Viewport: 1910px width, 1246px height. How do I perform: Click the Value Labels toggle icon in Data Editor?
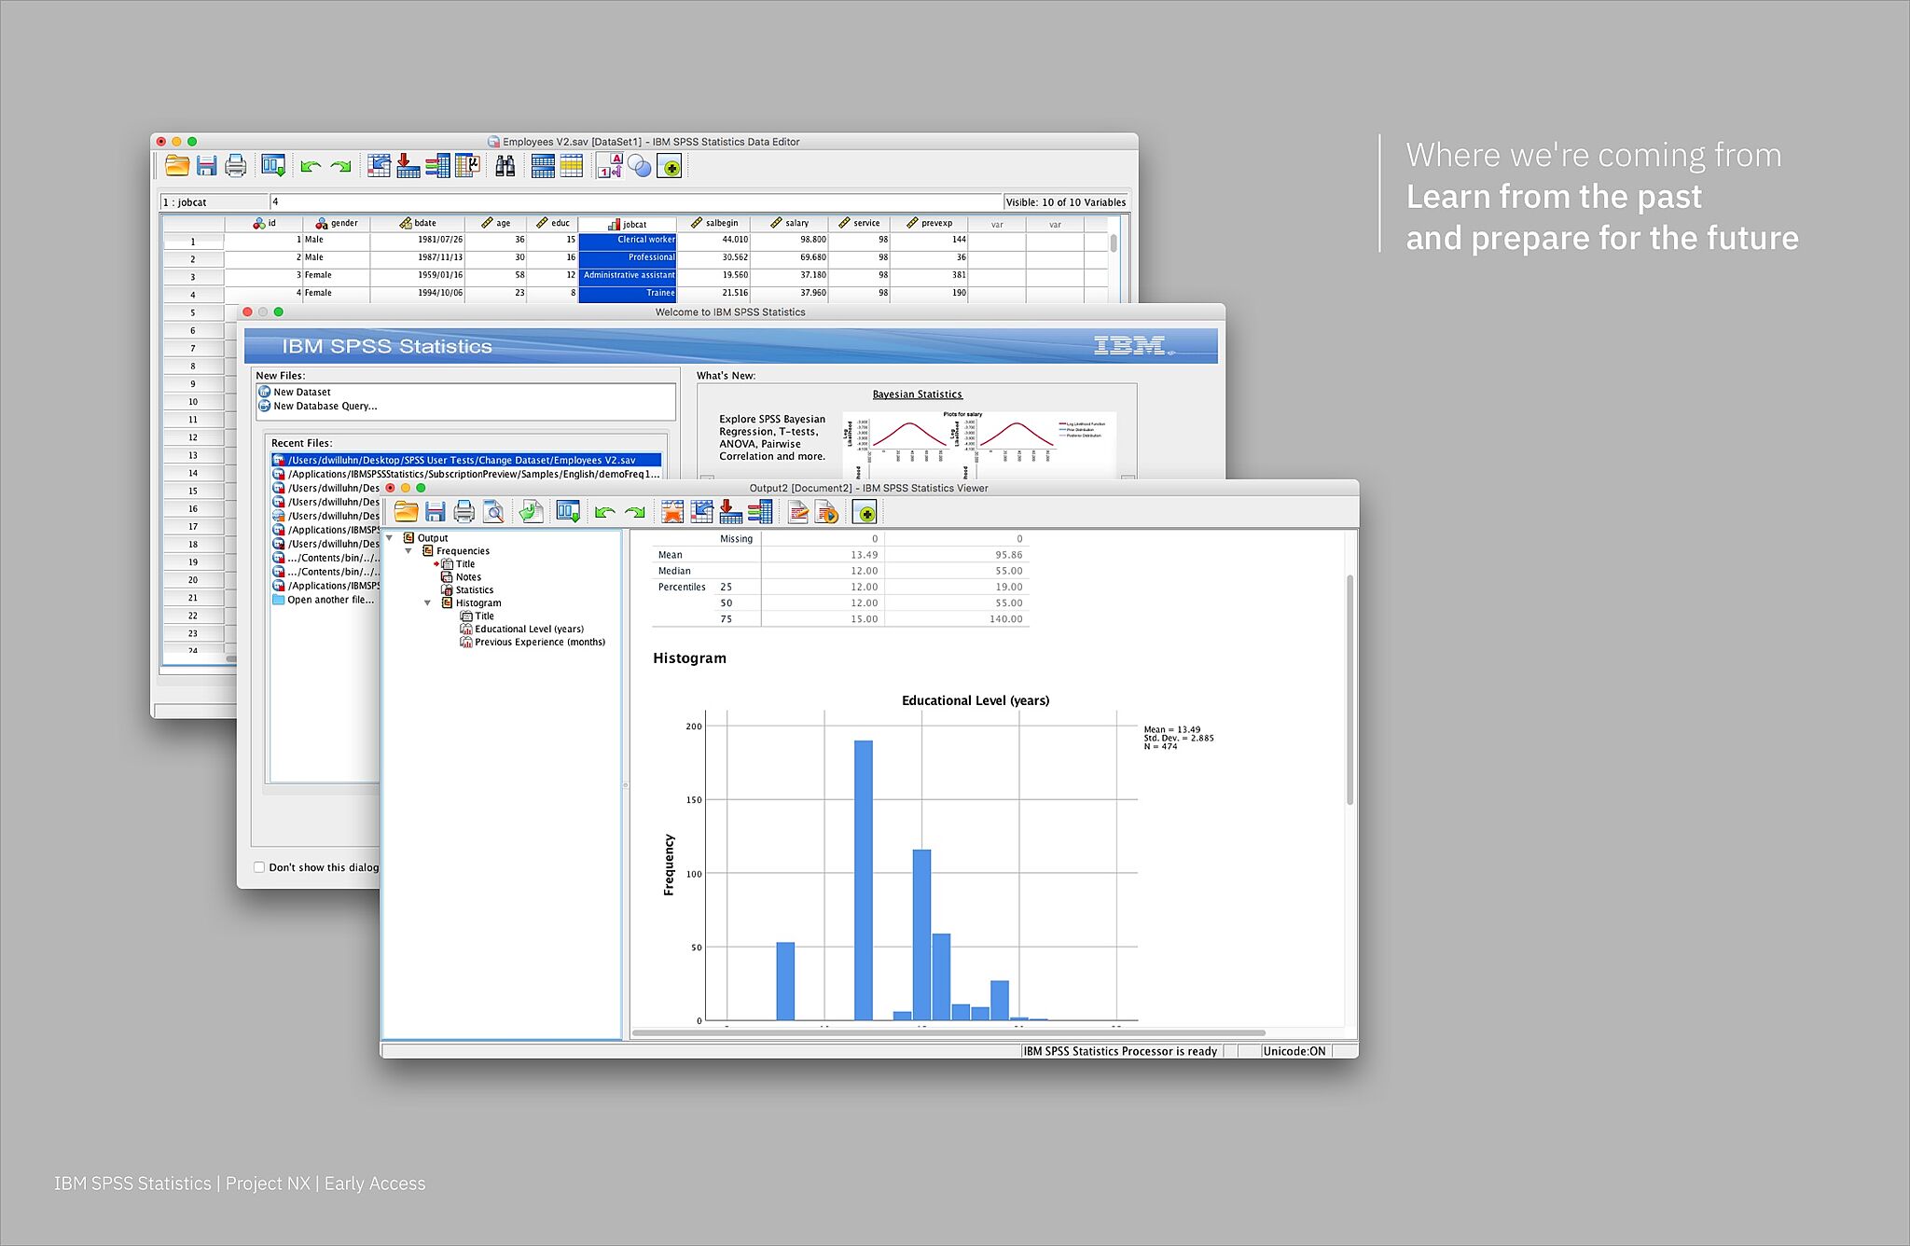coord(610,166)
